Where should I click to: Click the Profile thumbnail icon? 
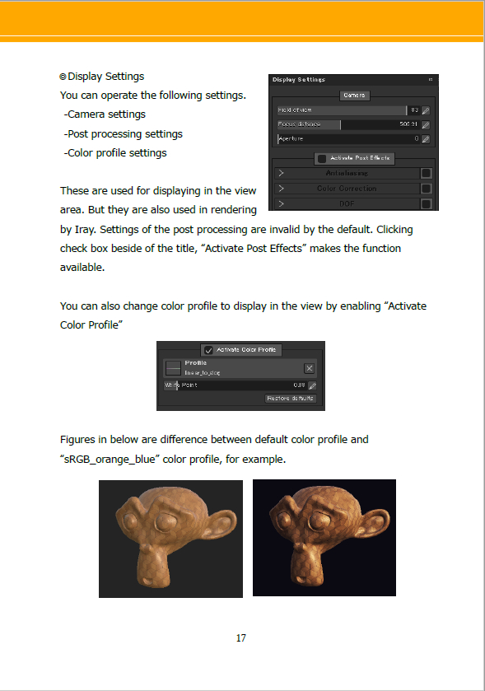[x=173, y=368]
